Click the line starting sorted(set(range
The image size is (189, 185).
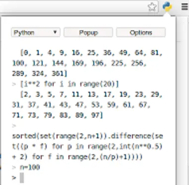pos(87,136)
